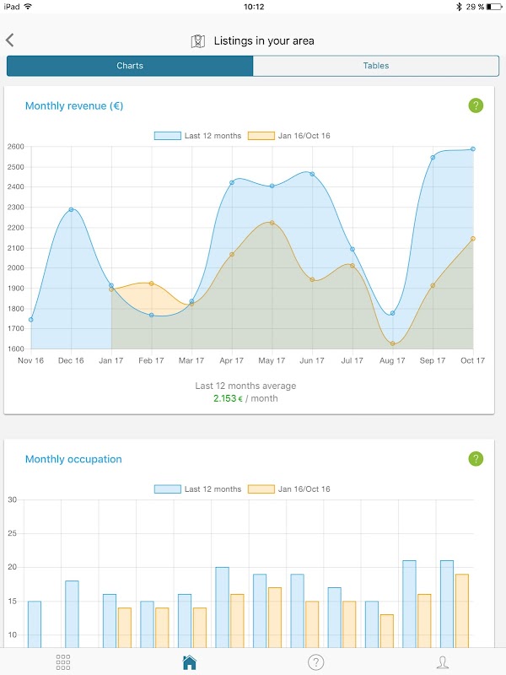Switch to the Charts tab
506x675 pixels.
click(130, 66)
